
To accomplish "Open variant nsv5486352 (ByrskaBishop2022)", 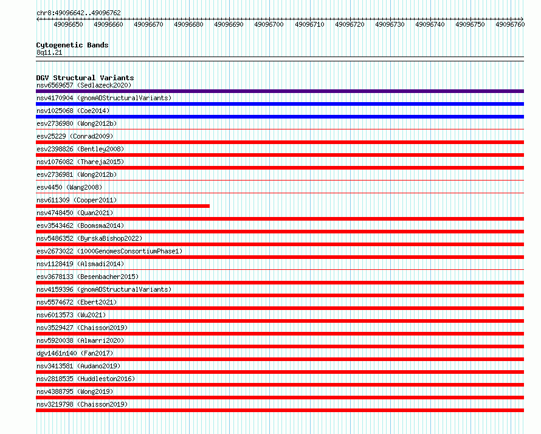I will tap(89, 238).
